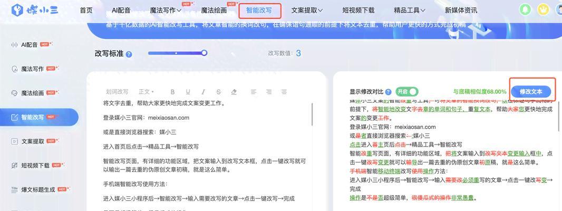Open the 首页 nav item
Viewport: 562px width, 211px height.
click(86, 11)
